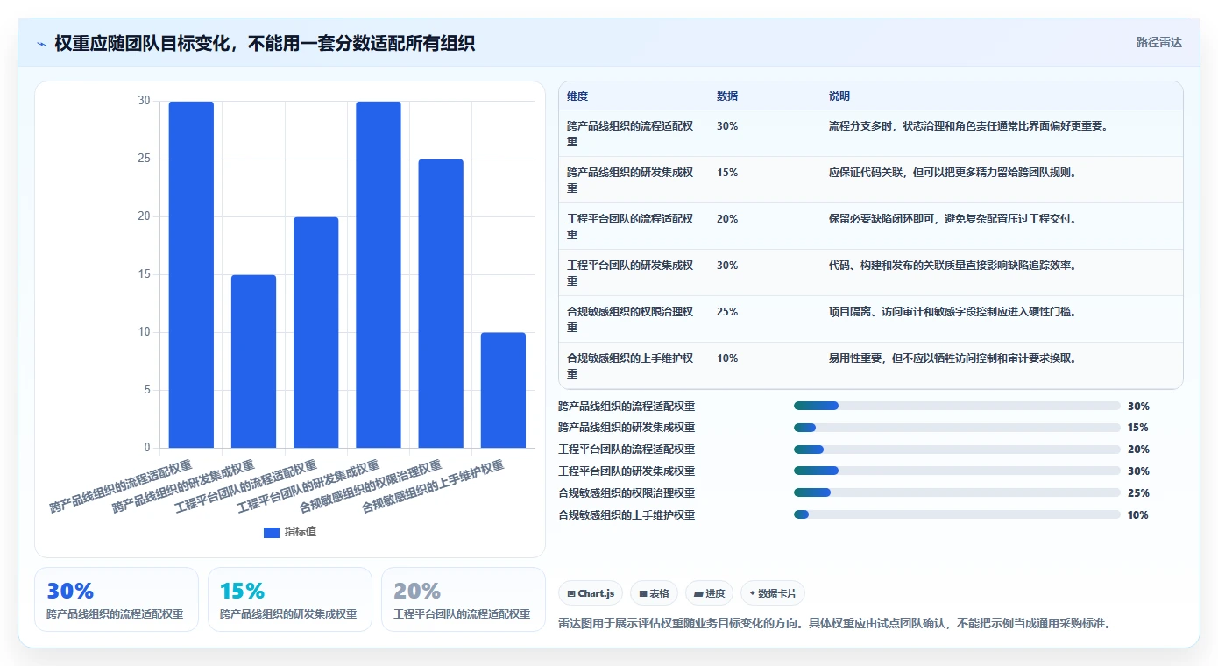Screen dimensions: 1218x666
Task: Click the lightning icon beside the page title
Action: [42, 44]
